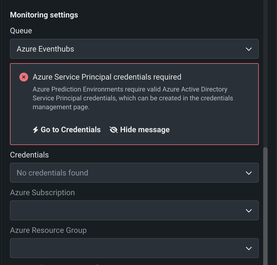Click the crossed-out eye icon
The height and width of the screenshot is (265, 277).
[114, 130]
